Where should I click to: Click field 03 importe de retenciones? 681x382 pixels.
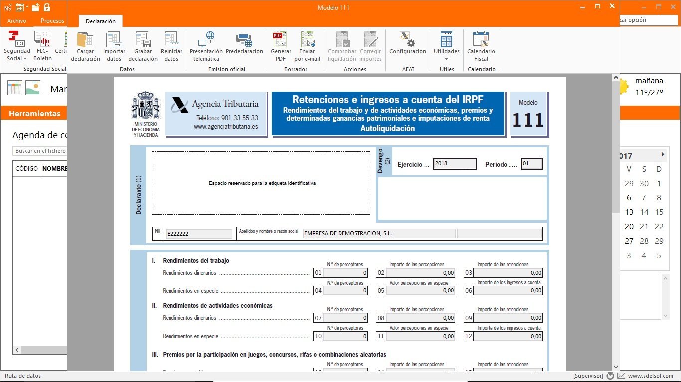click(508, 273)
